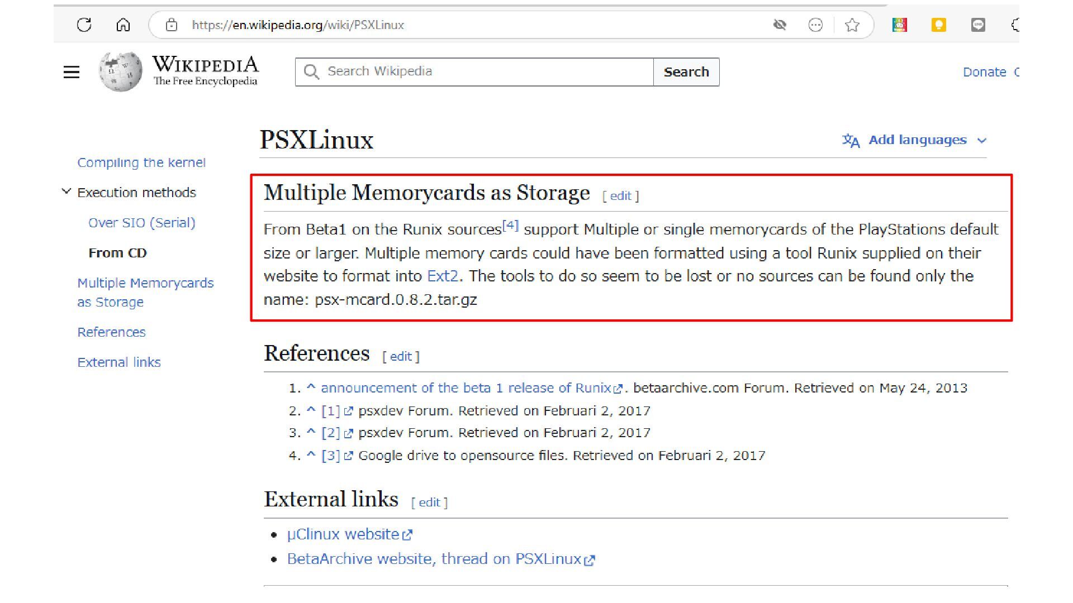
Task: Click the Wikipedia globe logo
Action: [x=120, y=71]
